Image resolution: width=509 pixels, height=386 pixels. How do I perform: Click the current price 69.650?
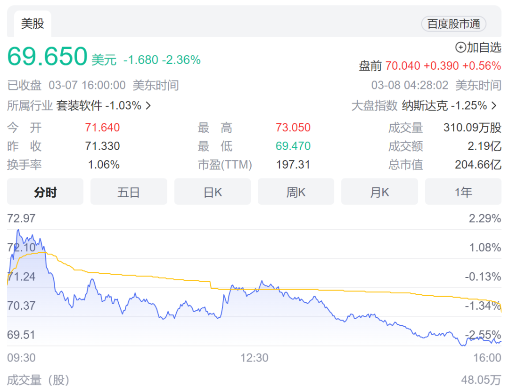pos(47,56)
